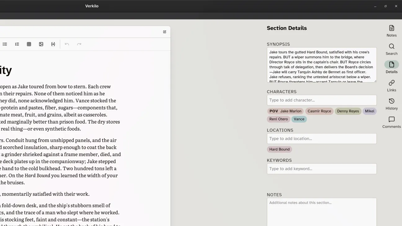Click the Hard Bound location tag

pyautogui.click(x=279, y=149)
